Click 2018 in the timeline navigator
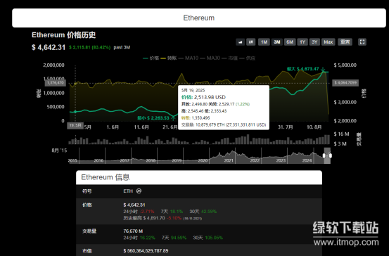This screenshot has width=389, height=256. click(x=151, y=160)
